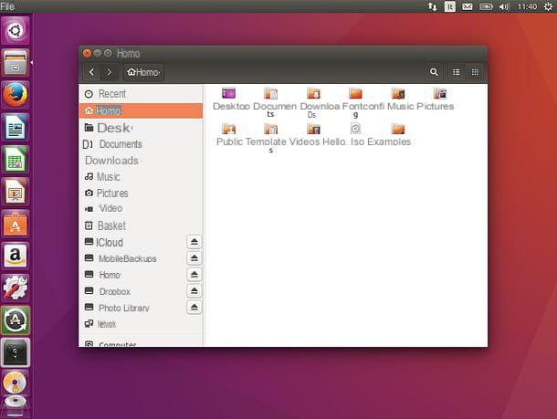Viewport: 557px width, 419px height.
Task: Open the Pictures folder in file grid
Action: click(440, 93)
